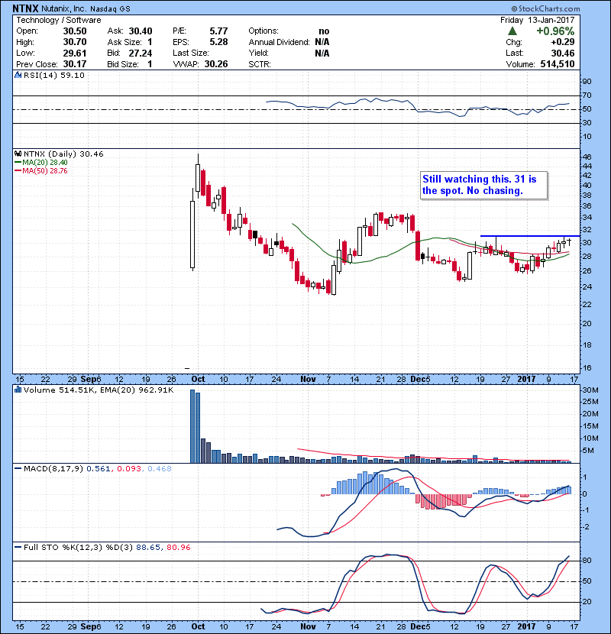
Task: Select the Open value 30.50
Action: click(75, 31)
